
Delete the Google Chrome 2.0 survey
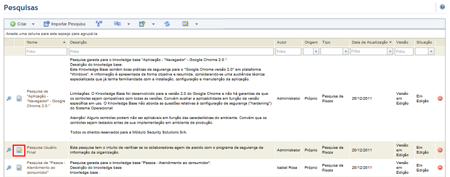point(440,98)
